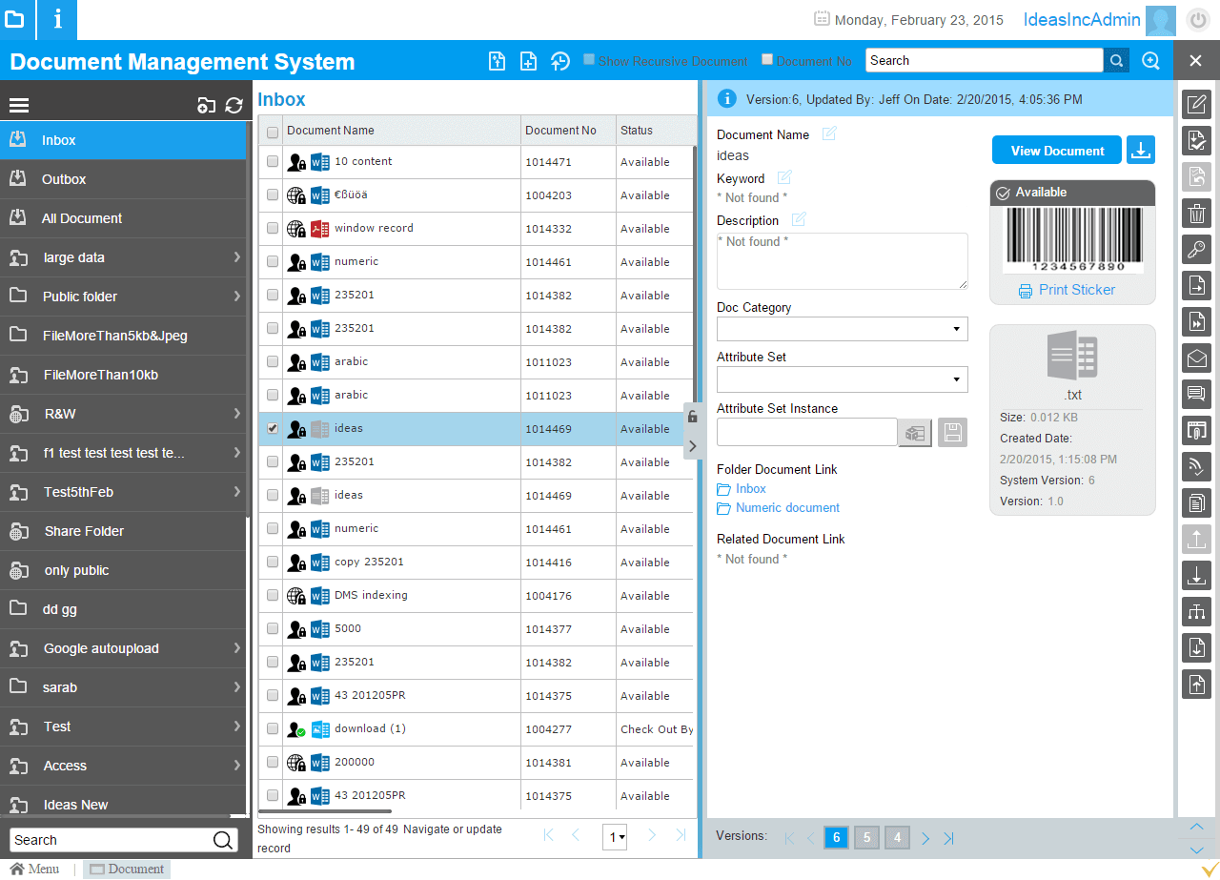The width and height of the screenshot is (1220, 880).
Task: Click the header Search input field
Action: click(984, 60)
